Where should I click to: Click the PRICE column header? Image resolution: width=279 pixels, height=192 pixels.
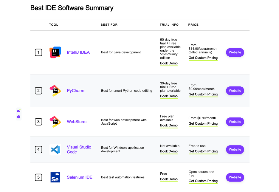click(x=193, y=25)
